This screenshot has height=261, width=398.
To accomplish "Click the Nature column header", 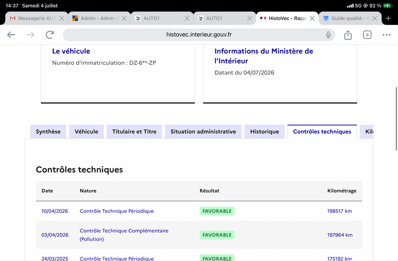I will [88, 191].
